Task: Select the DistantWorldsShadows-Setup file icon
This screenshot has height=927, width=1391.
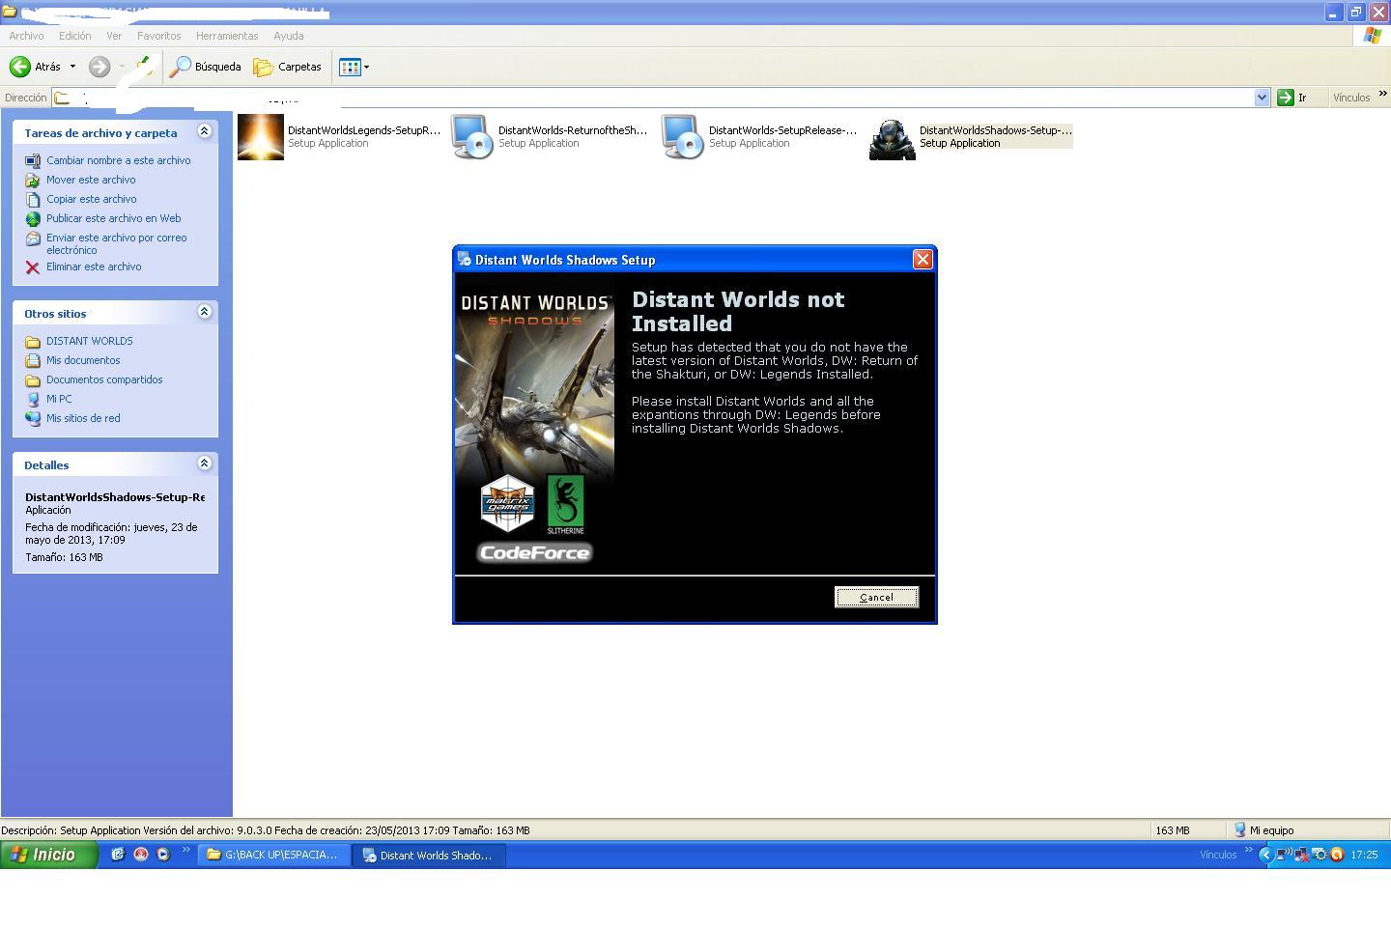Action: tap(893, 137)
